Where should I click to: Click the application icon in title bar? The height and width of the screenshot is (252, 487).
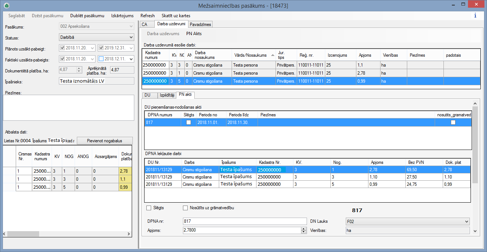pyautogui.click(x=6, y=5)
